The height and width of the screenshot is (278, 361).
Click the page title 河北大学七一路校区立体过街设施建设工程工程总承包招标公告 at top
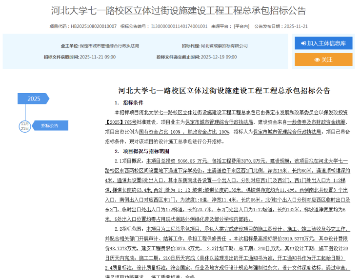(x=179, y=11)
